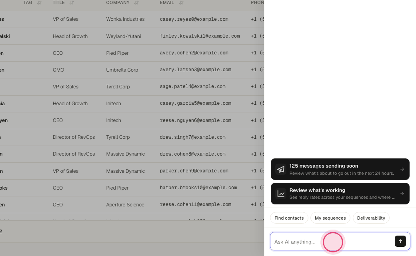Click the reese.cohen11@example.com email cell
The image size is (416, 256).
point(196,204)
